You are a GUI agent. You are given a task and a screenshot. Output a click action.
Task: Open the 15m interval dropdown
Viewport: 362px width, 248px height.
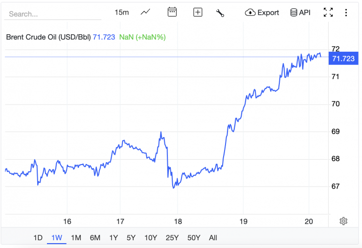pyautogui.click(x=122, y=12)
